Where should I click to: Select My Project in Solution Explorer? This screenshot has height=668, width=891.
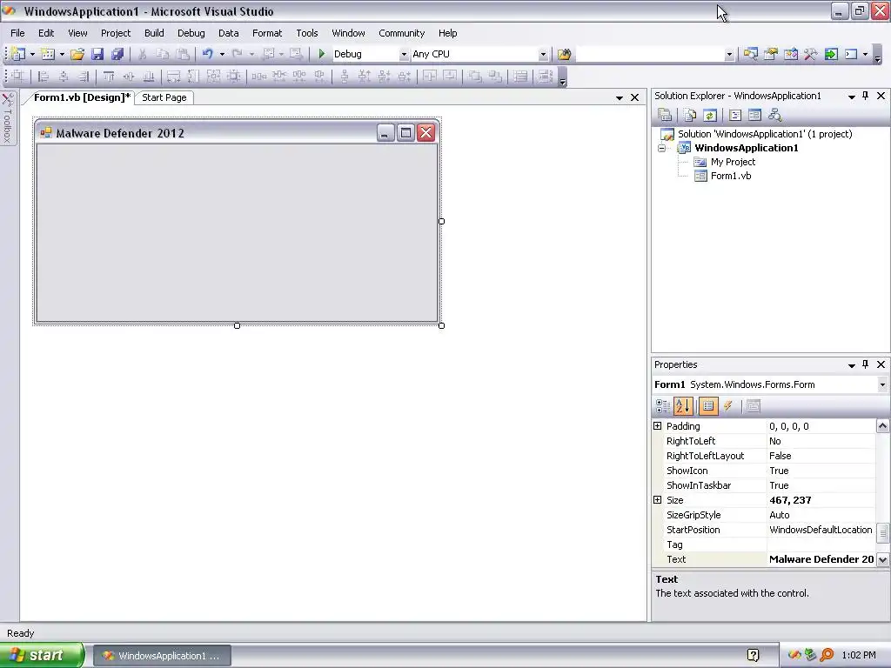[733, 162]
